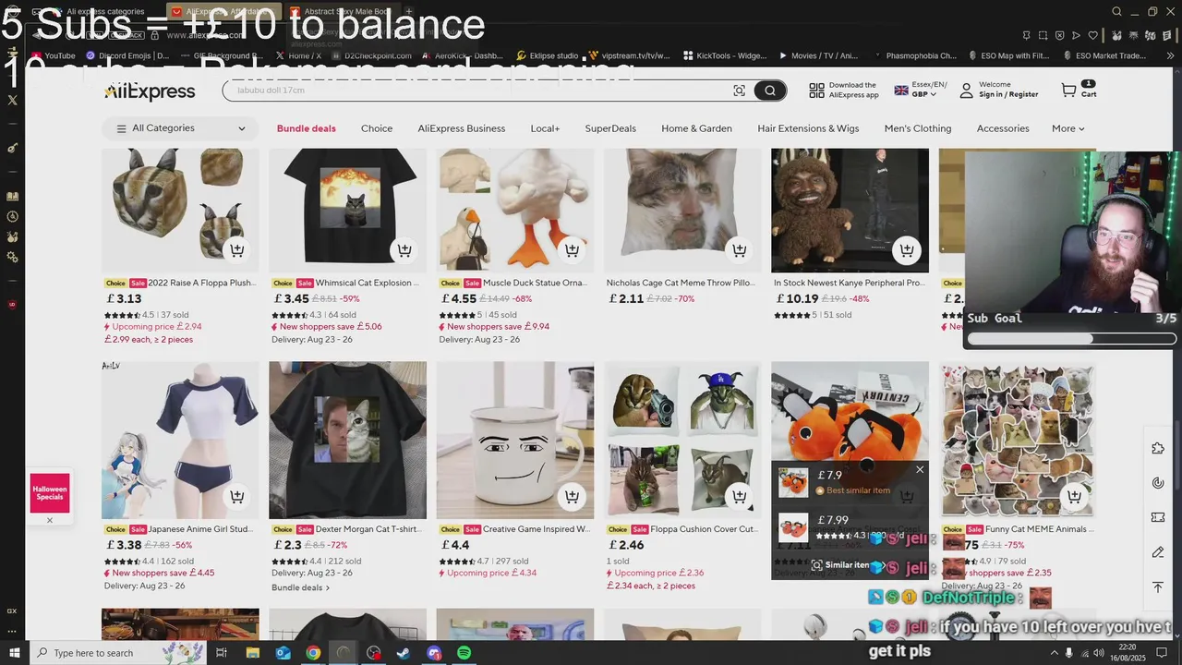The image size is (1182, 665).
Task: Open the AliExpress Business tab
Action: 462,128
